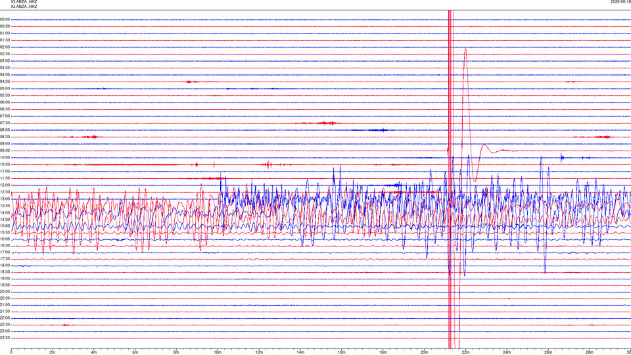Select the 23:00 row label
This screenshot has width=631, height=355.
point(5,331)
